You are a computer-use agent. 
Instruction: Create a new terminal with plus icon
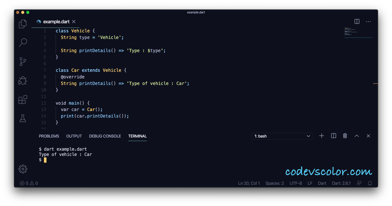(322, 136)
